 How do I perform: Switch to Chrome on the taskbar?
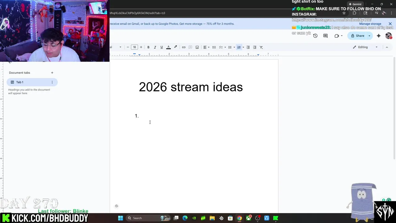239,218
